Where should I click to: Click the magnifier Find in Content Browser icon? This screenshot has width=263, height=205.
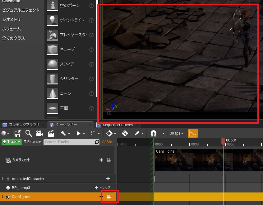coord(29,133)
